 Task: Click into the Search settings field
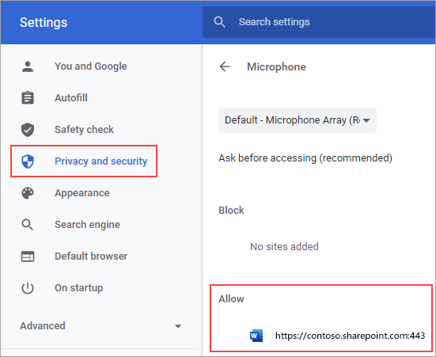coord(319,22)
